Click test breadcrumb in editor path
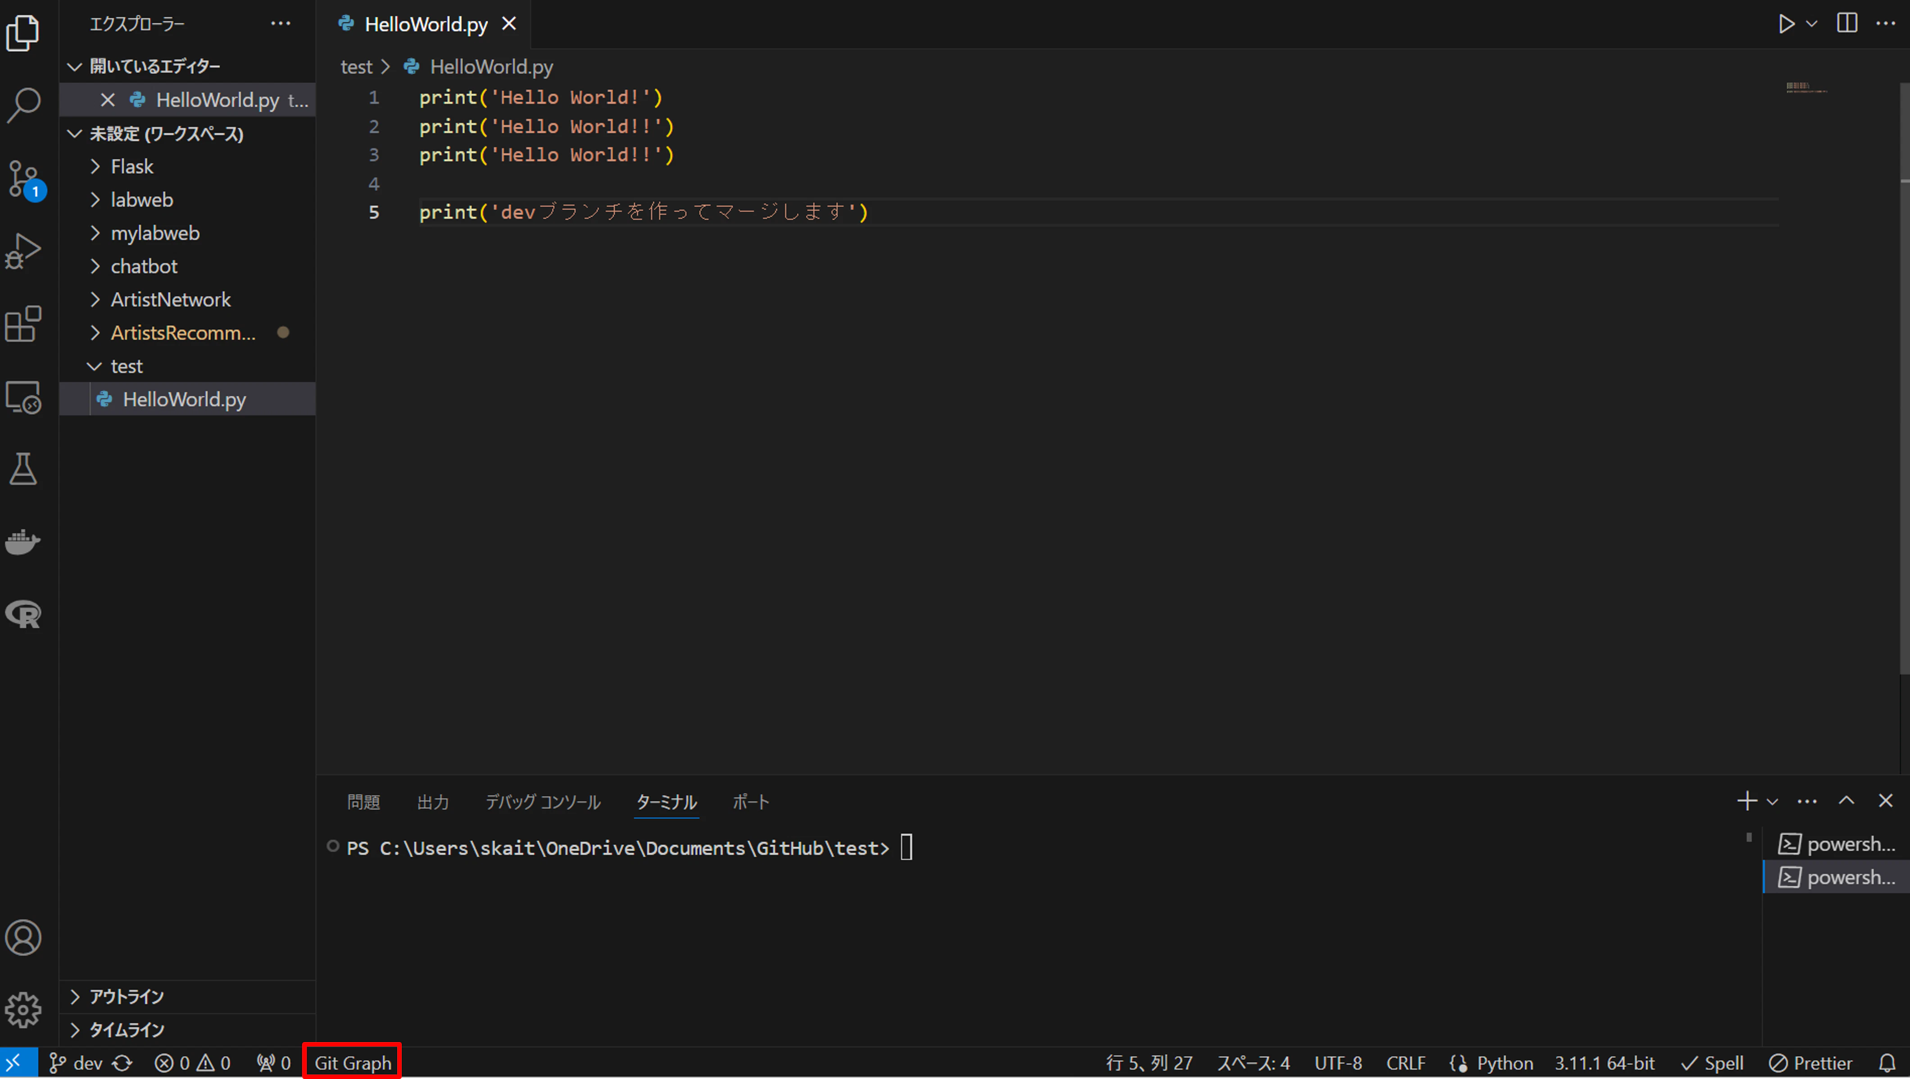 [x=356, y=67]
